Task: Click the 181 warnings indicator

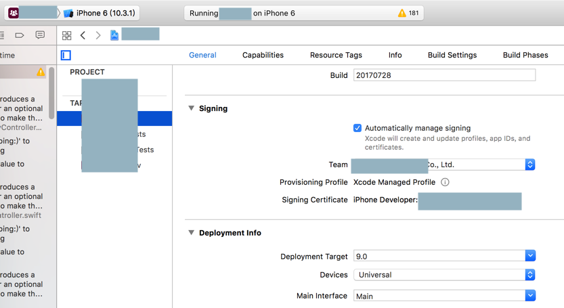Action: [x=408, y=14]
